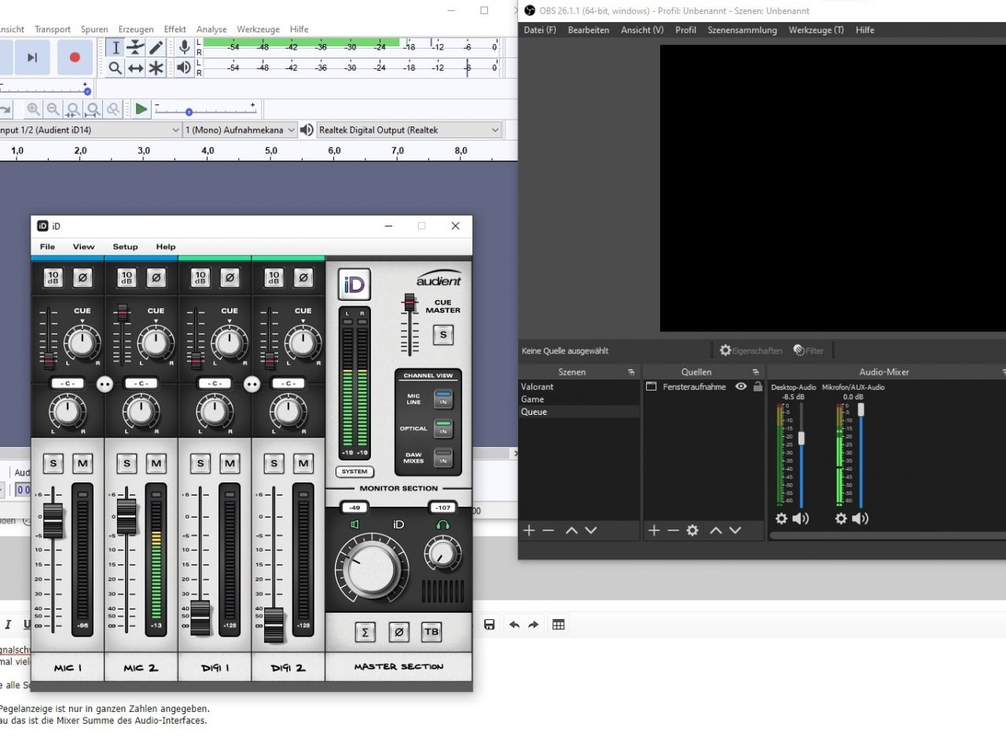The image size is (1006, 748).
Task: Open OBS Szenensammlung menu
Action: (x=742, y=30)
